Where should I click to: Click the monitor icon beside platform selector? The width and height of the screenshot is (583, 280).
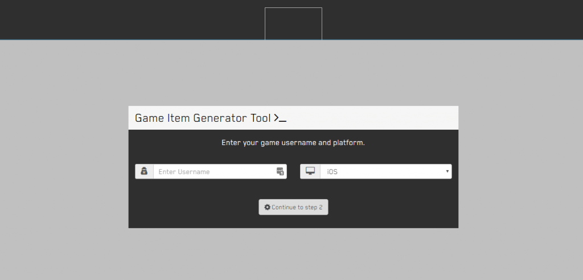point(310,171)
